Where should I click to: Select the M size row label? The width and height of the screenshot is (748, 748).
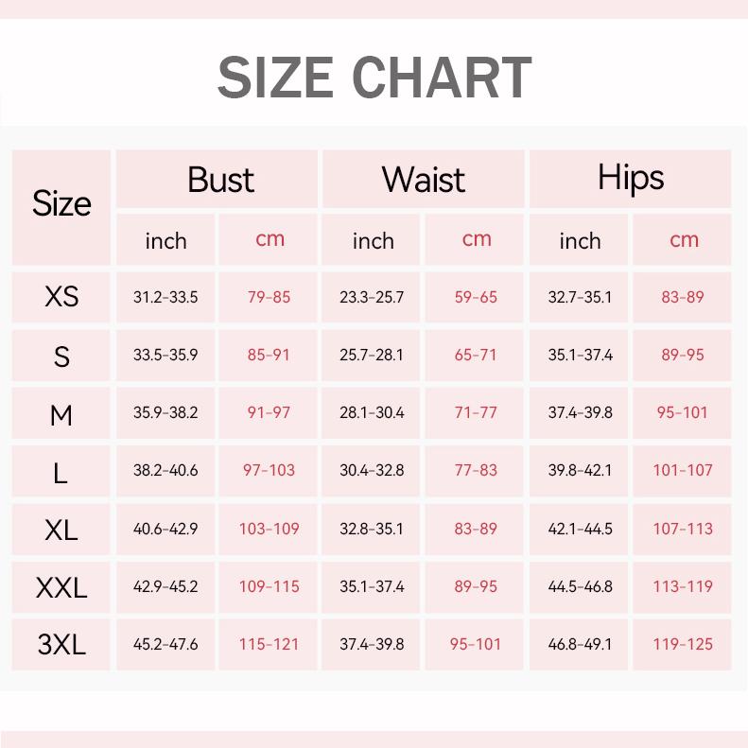coord(61,414)
